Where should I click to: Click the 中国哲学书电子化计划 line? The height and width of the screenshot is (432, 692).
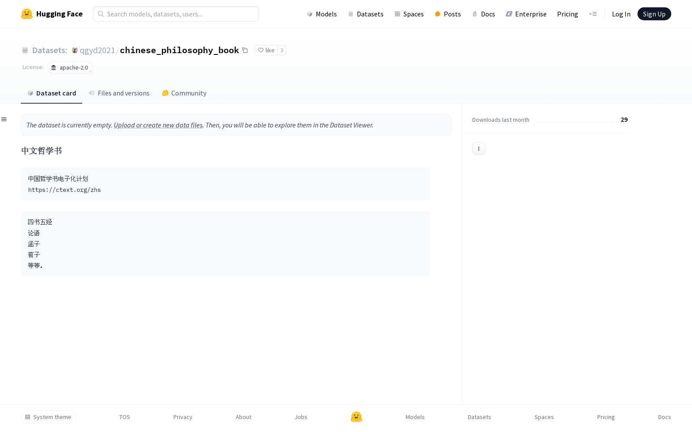click(58, 178)
